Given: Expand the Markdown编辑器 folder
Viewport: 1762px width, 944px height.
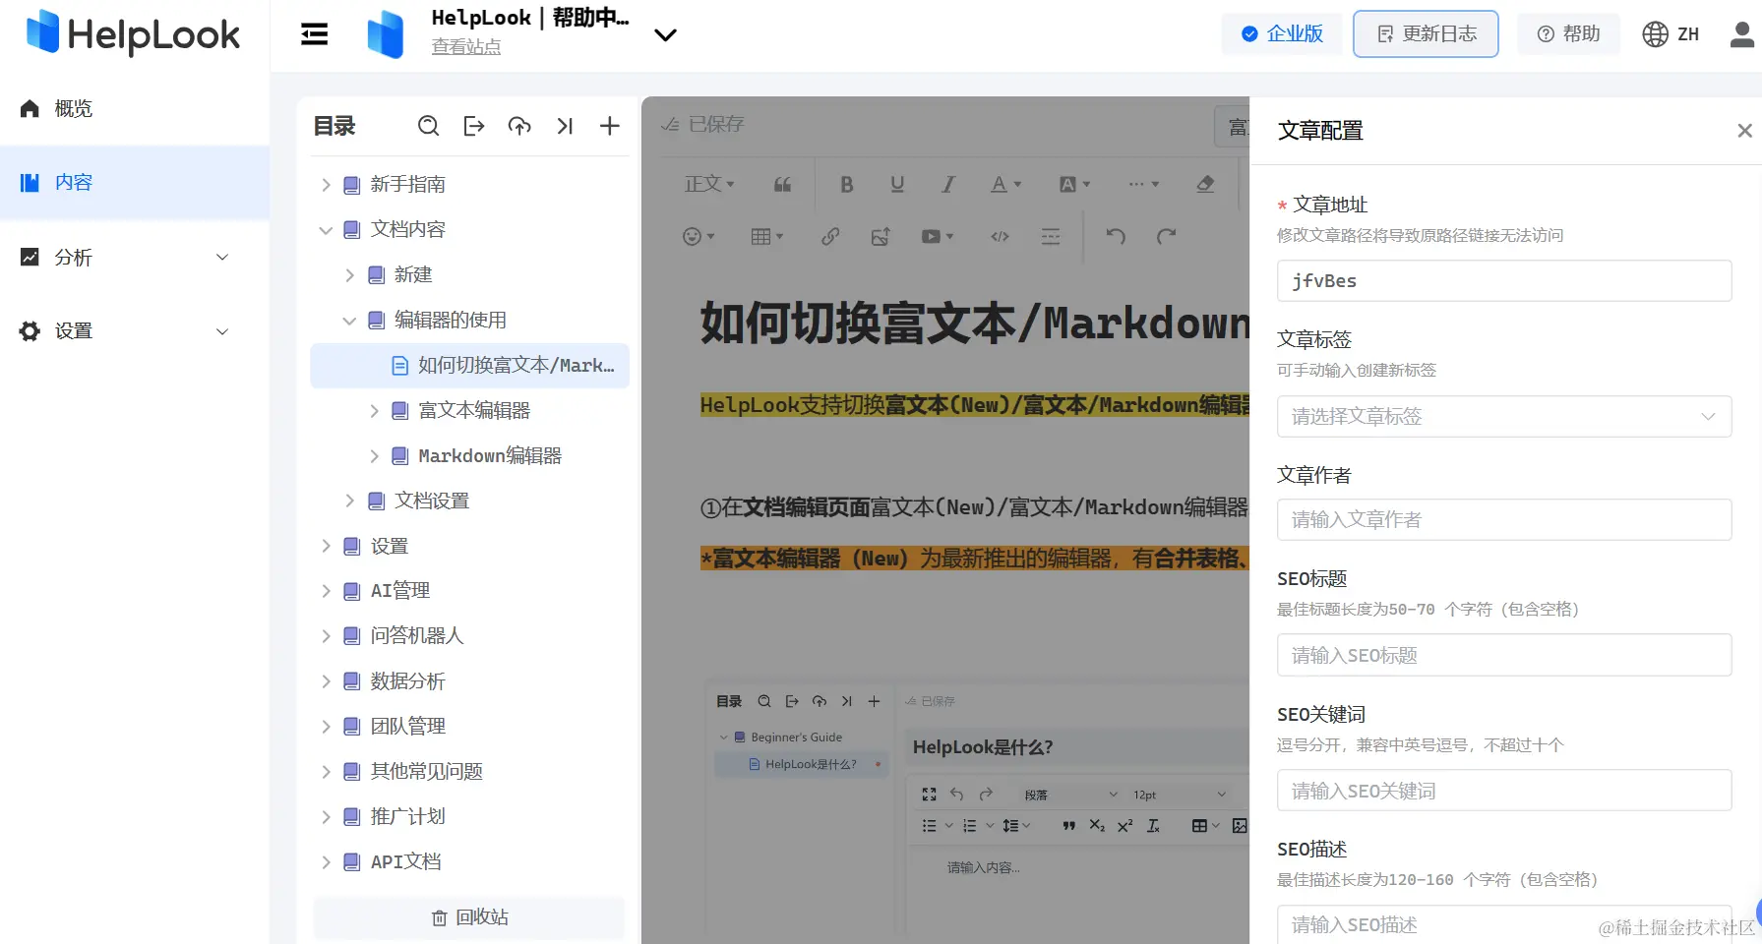Looking at the screenshot, I should click(374, 456).
